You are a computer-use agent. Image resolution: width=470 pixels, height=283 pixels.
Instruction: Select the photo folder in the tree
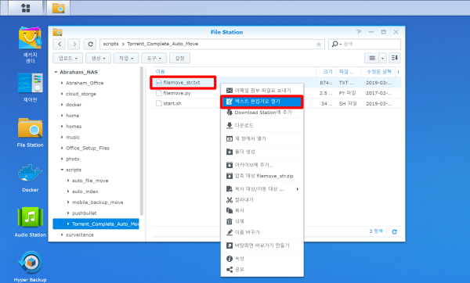[x=73, y=159]
